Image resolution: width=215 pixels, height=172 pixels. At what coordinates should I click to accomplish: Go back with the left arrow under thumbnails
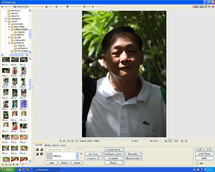(x=14, y=164)
